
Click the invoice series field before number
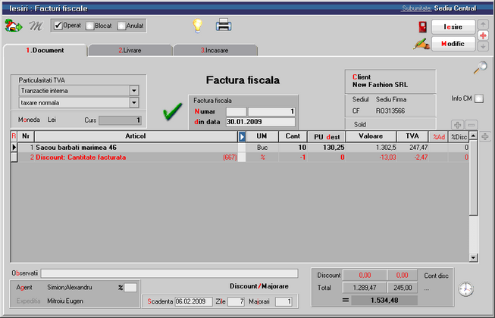click(237, 111)
